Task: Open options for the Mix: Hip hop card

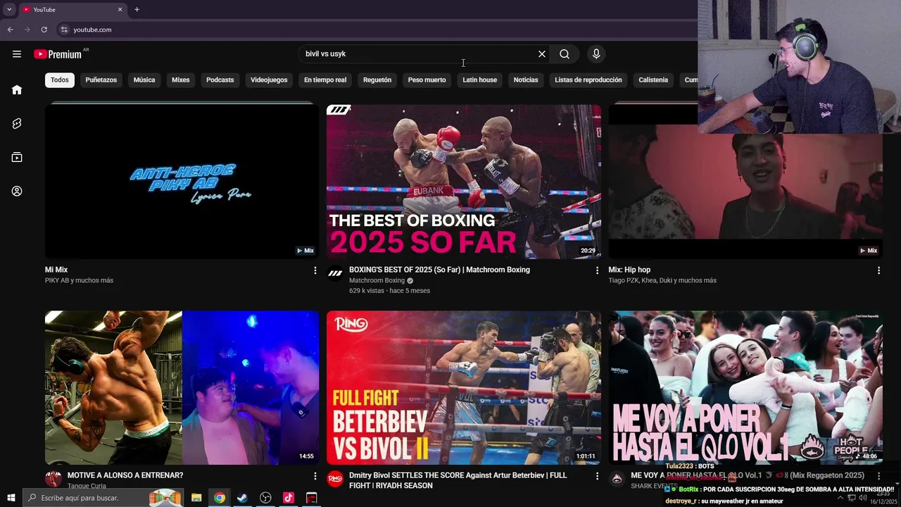Action: [878, 270]
